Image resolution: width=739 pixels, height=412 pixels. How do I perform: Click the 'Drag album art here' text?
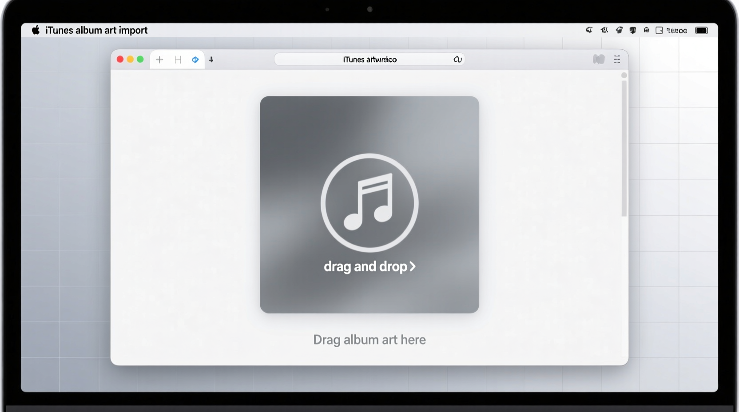369,340
